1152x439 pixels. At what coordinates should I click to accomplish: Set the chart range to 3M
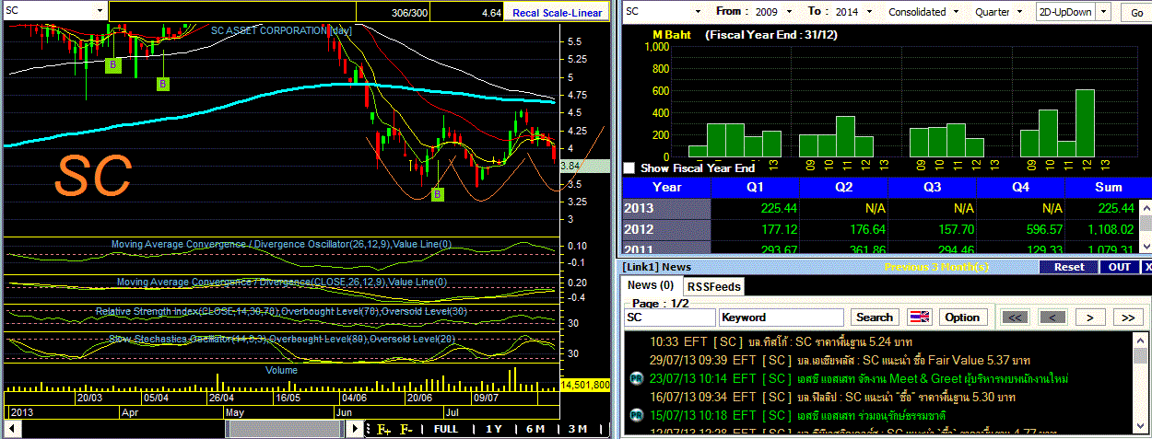(x=577, y=429)
